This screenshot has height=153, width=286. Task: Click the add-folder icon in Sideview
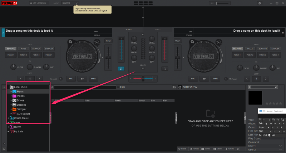point(210,114)
